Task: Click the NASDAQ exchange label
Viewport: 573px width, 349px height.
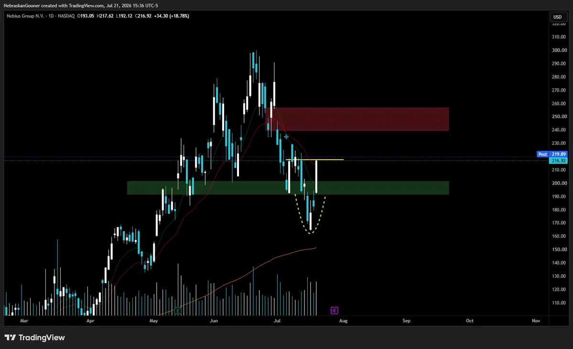Action: 66,16
